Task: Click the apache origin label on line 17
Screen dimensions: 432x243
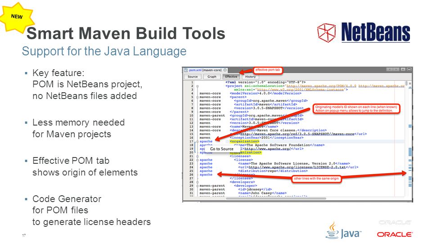Action: [x=206, y=141]
